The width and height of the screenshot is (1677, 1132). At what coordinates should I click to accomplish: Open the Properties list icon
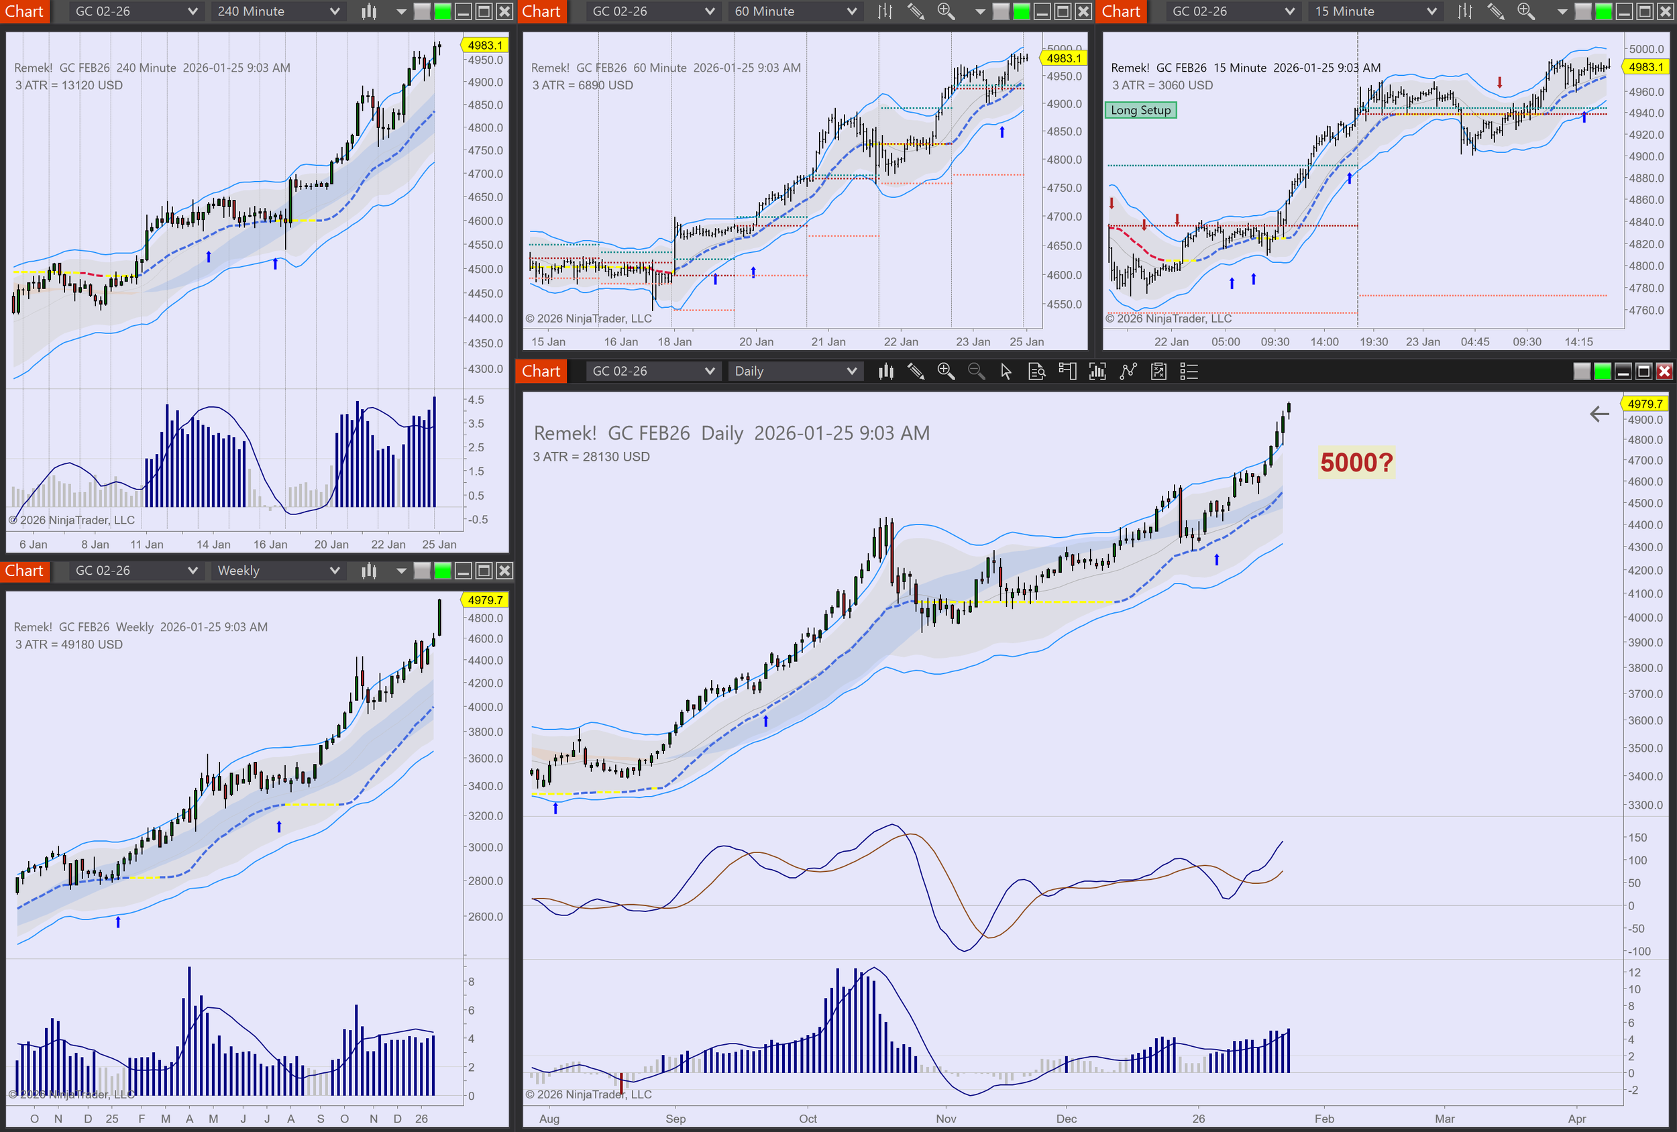[1189, 372]
